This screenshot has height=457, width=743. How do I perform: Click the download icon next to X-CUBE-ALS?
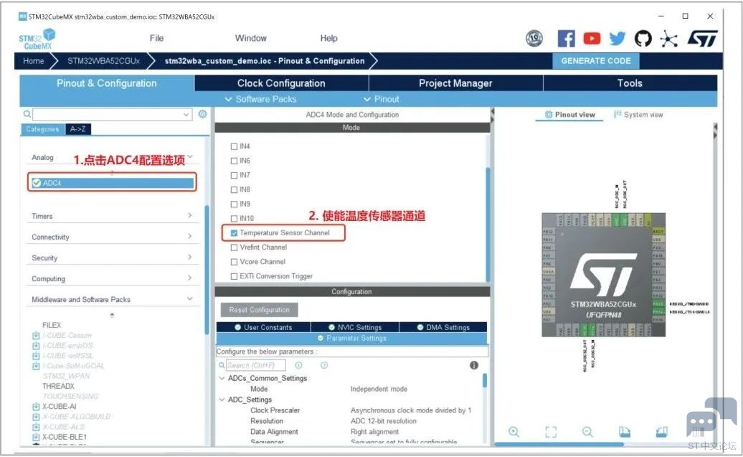(36, 427)
